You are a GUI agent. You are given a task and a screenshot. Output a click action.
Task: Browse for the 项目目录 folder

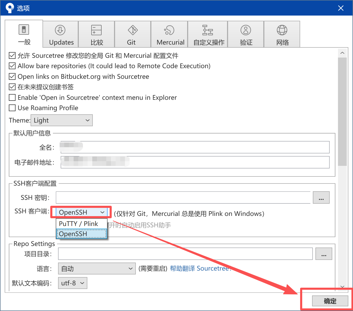pyautogui.click(x=324, y=254)
